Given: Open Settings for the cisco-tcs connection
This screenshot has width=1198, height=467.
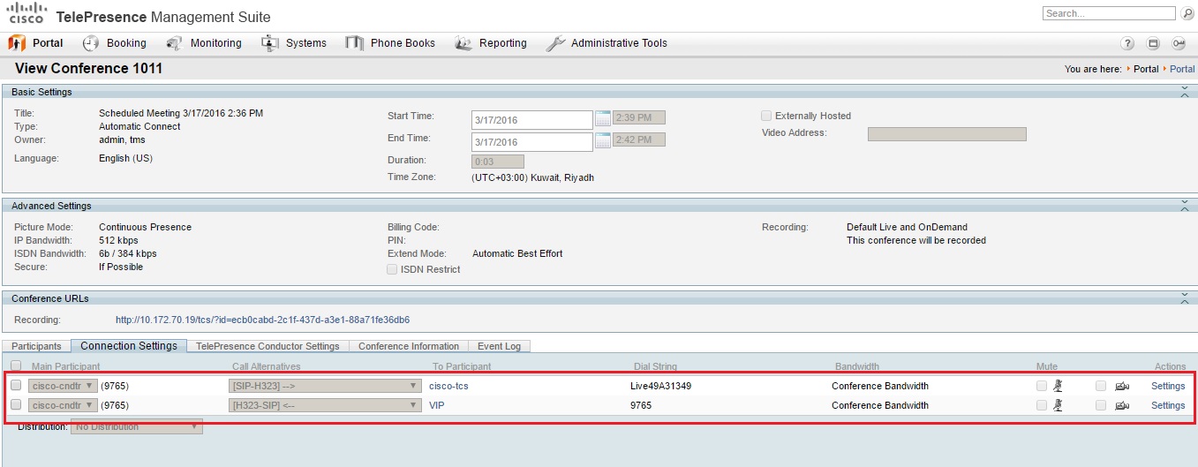Looking at the screenshot, I should coord(1168,386).
